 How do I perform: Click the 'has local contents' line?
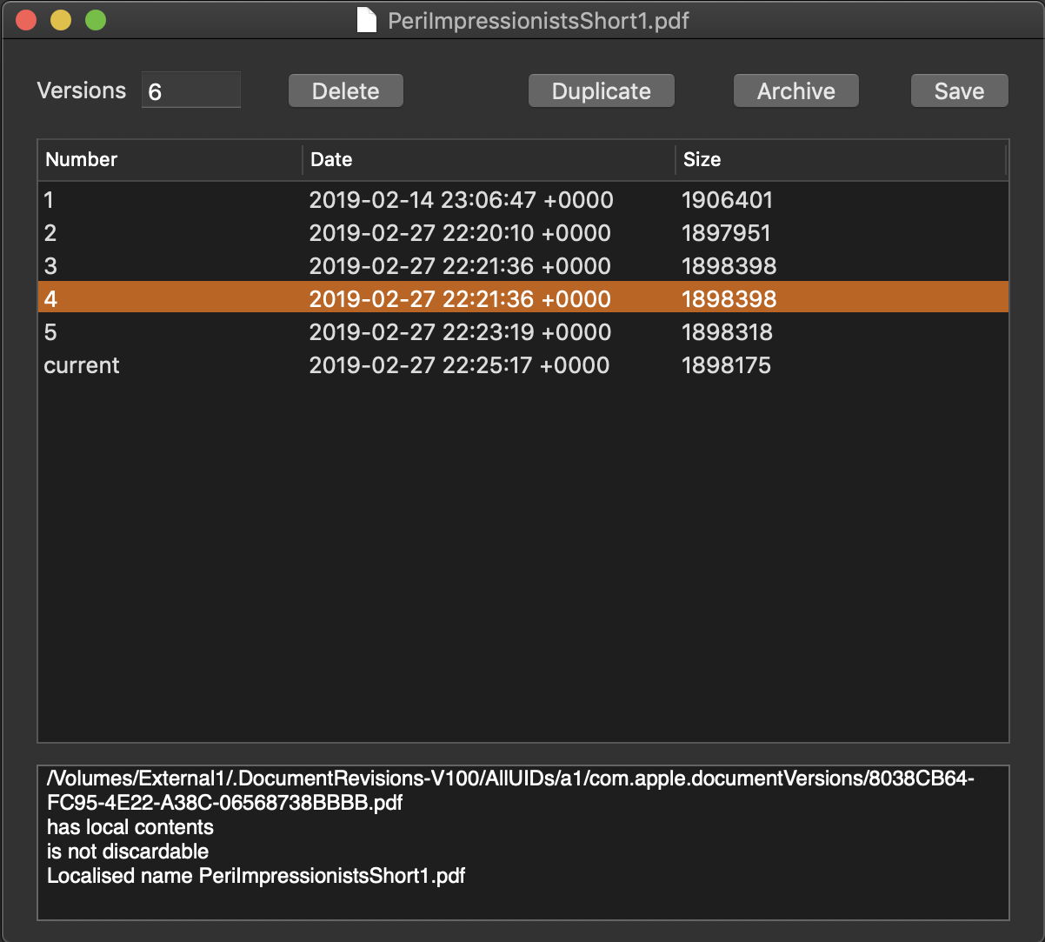(130, 826)
